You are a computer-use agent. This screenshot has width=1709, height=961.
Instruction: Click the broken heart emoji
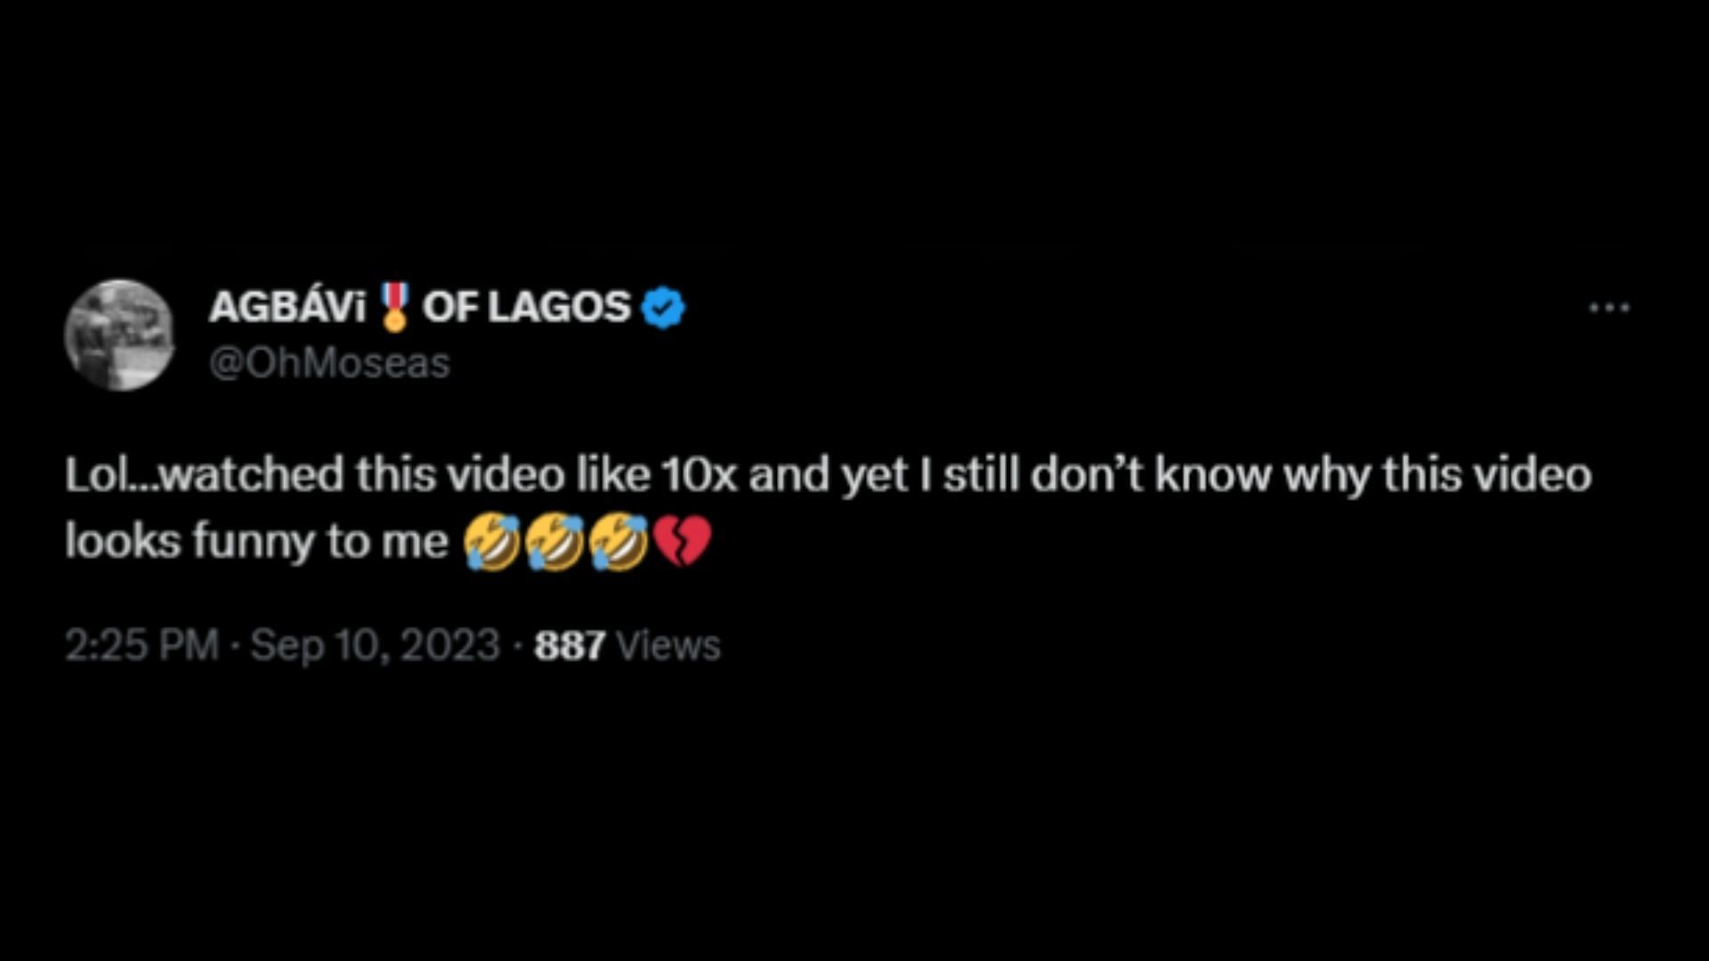(683, 542)
